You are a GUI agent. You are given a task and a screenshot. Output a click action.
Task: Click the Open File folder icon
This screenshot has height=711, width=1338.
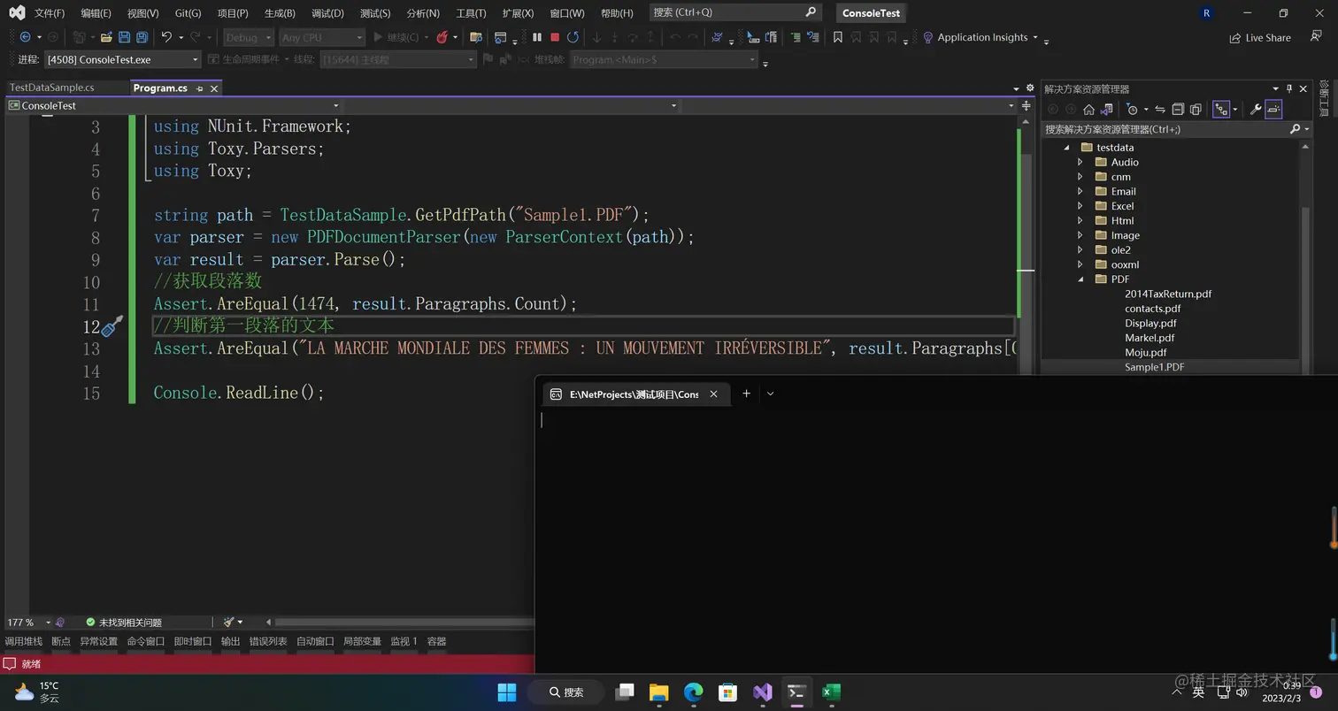tap(106, 37)
